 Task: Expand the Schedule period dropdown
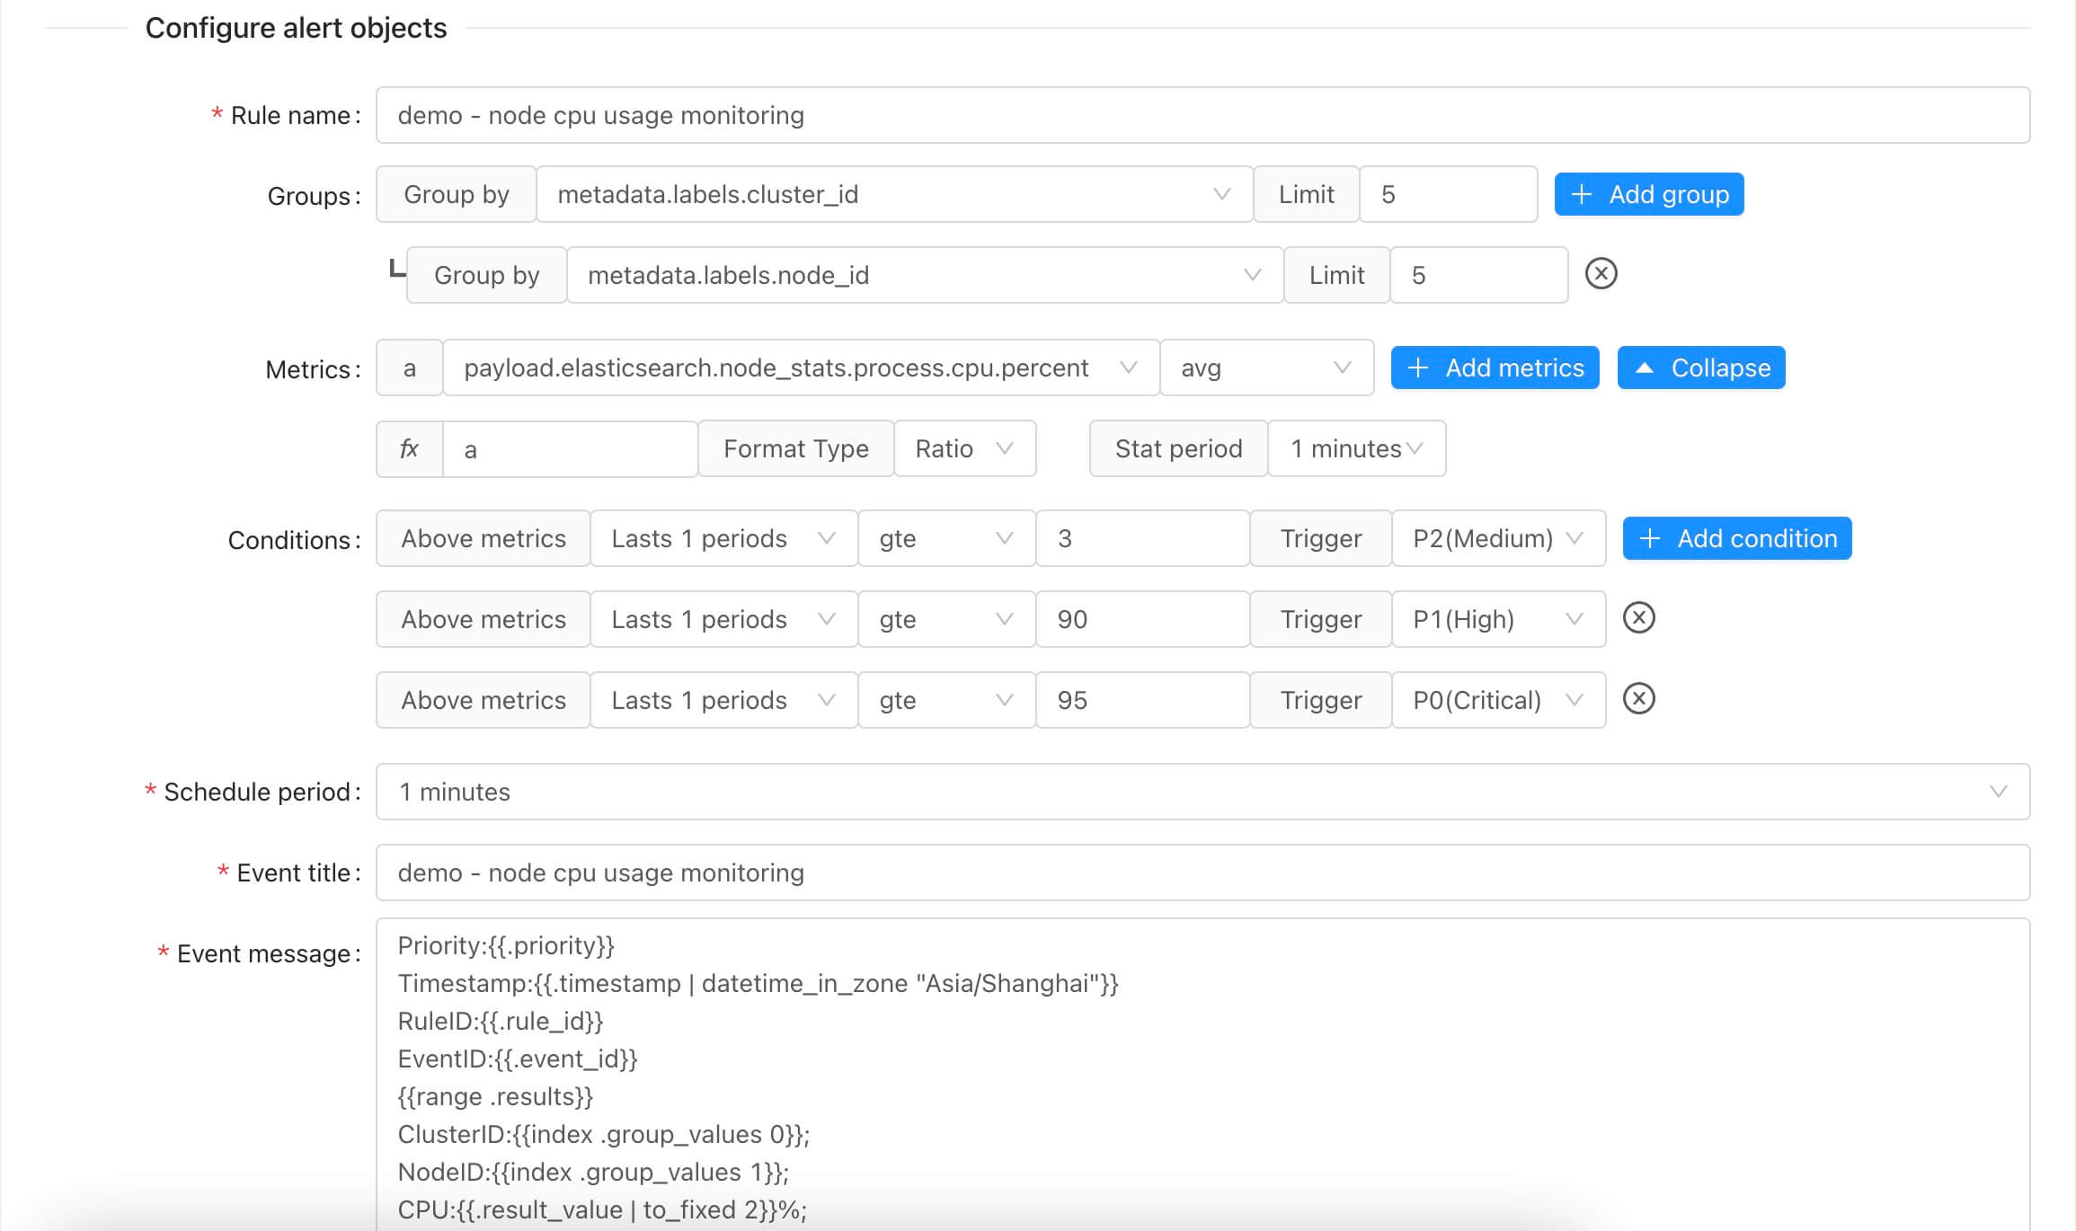[1202, 792]
